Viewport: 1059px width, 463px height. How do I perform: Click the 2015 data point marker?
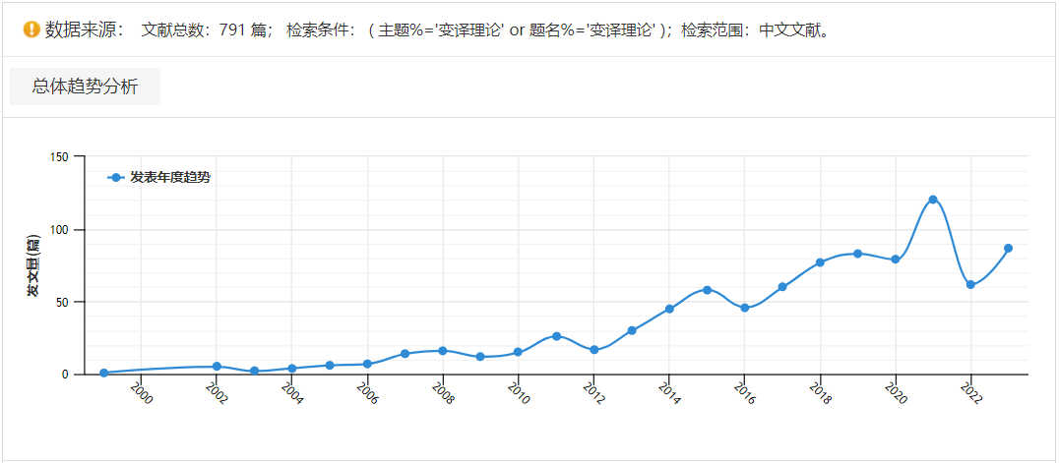click(x=707, y=290)
